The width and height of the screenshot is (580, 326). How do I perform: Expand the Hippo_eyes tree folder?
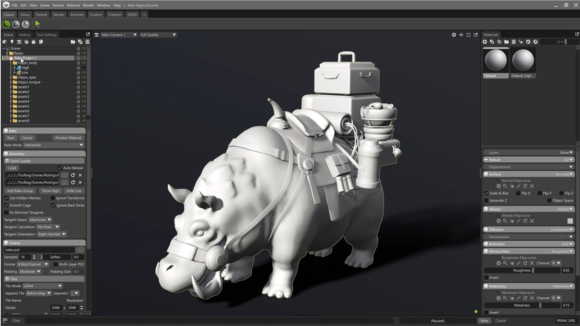pos(10,77)
